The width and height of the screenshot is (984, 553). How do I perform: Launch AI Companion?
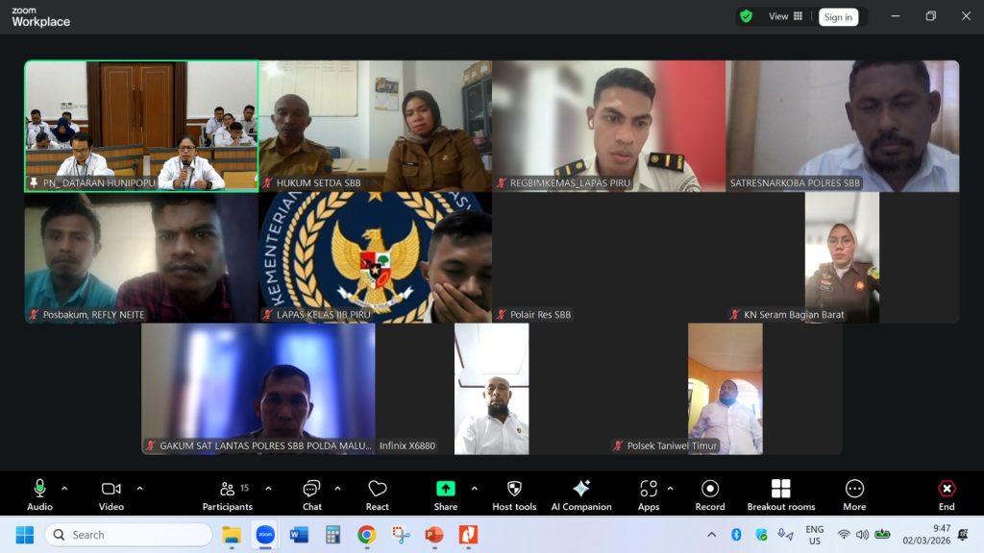(581, 493)
